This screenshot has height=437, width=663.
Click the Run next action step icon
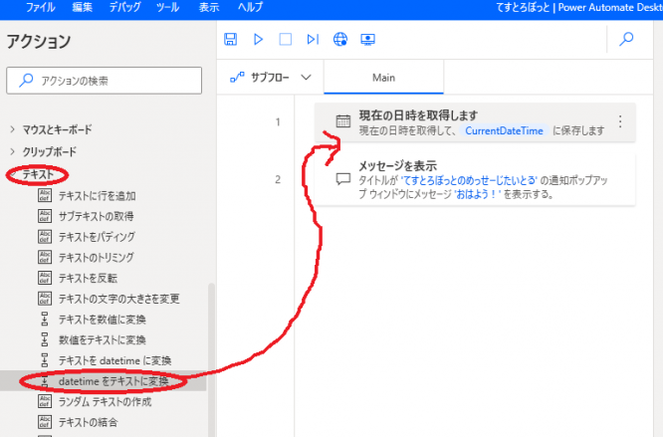[x=313, y=40]
